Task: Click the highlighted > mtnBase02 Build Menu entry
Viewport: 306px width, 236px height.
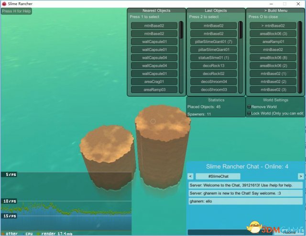Action: pos(273,26)
